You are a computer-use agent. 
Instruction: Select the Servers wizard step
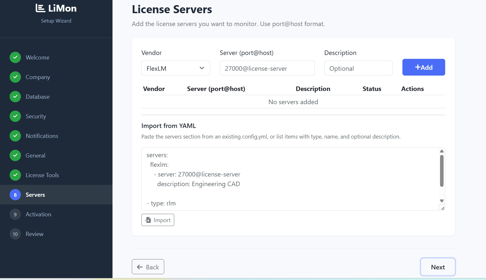click(56, 194)
